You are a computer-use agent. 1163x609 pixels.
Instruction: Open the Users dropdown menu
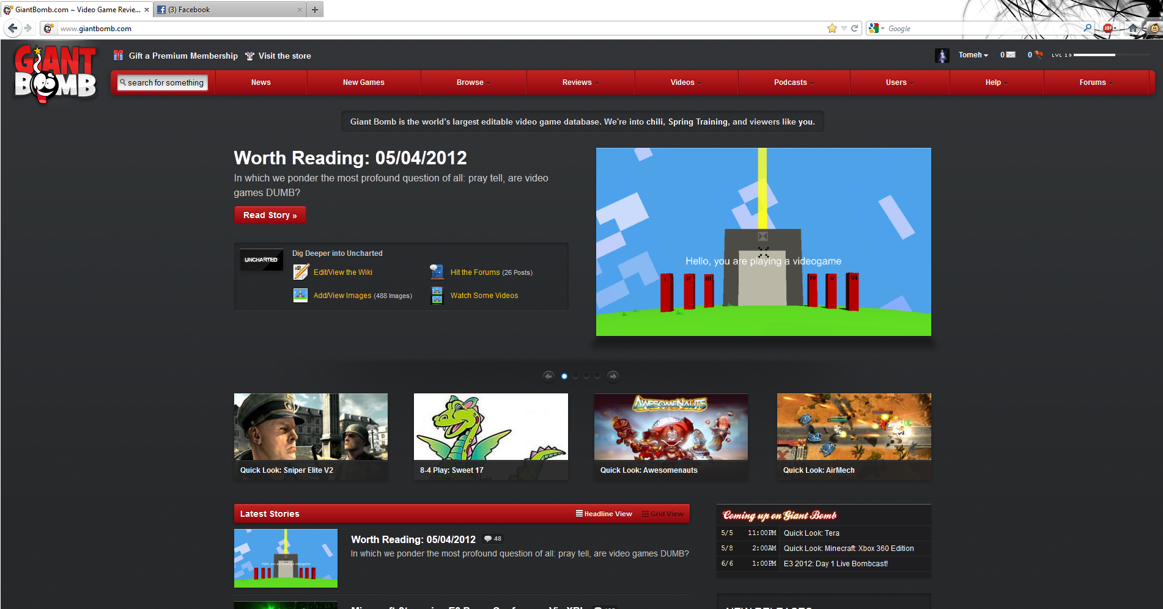899,82
